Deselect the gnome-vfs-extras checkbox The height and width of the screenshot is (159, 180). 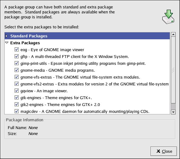tap(17, 77)
